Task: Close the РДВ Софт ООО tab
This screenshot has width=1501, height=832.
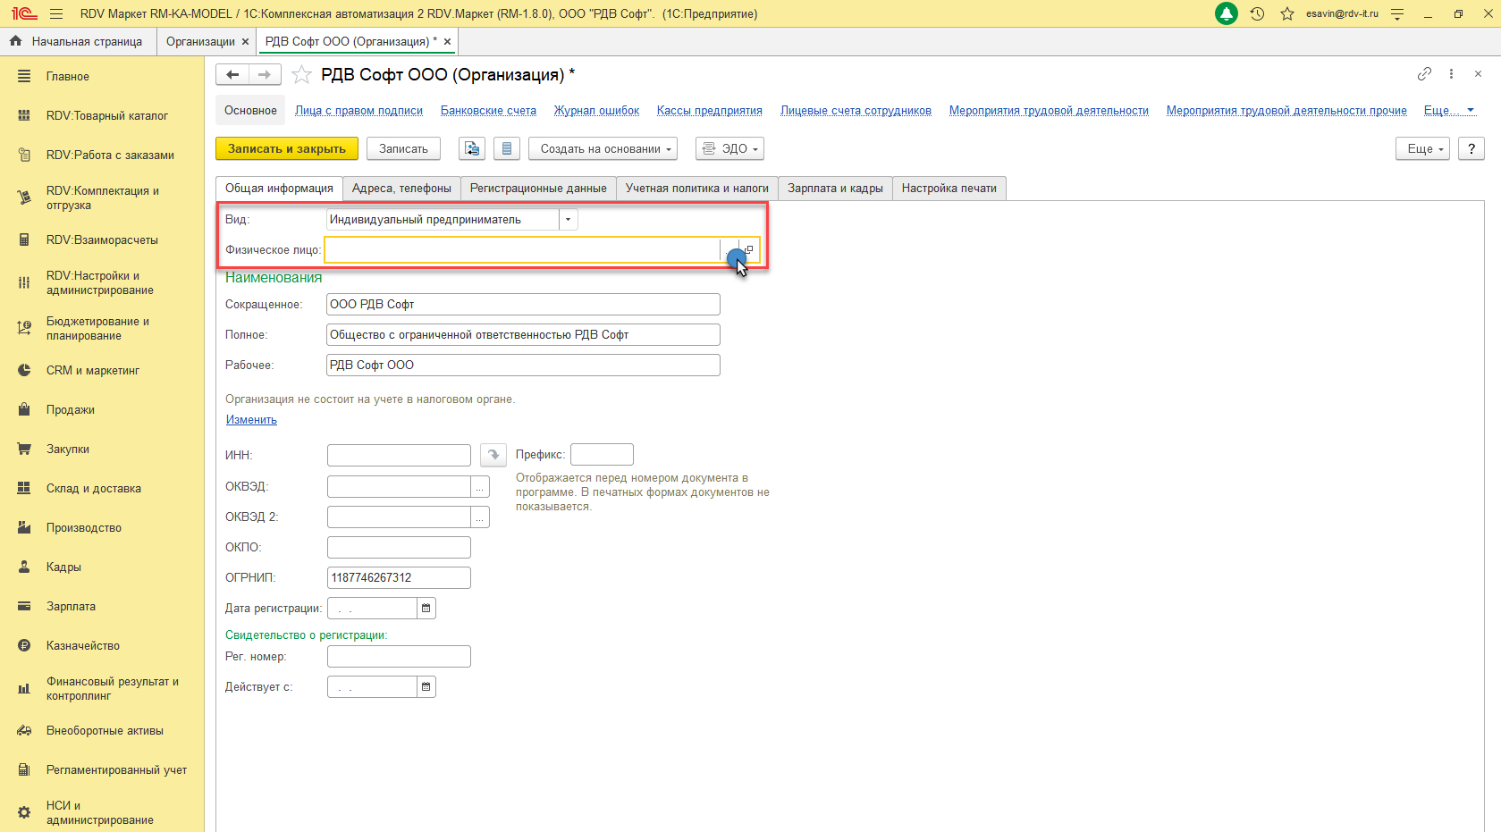Action: coord(448,42)
